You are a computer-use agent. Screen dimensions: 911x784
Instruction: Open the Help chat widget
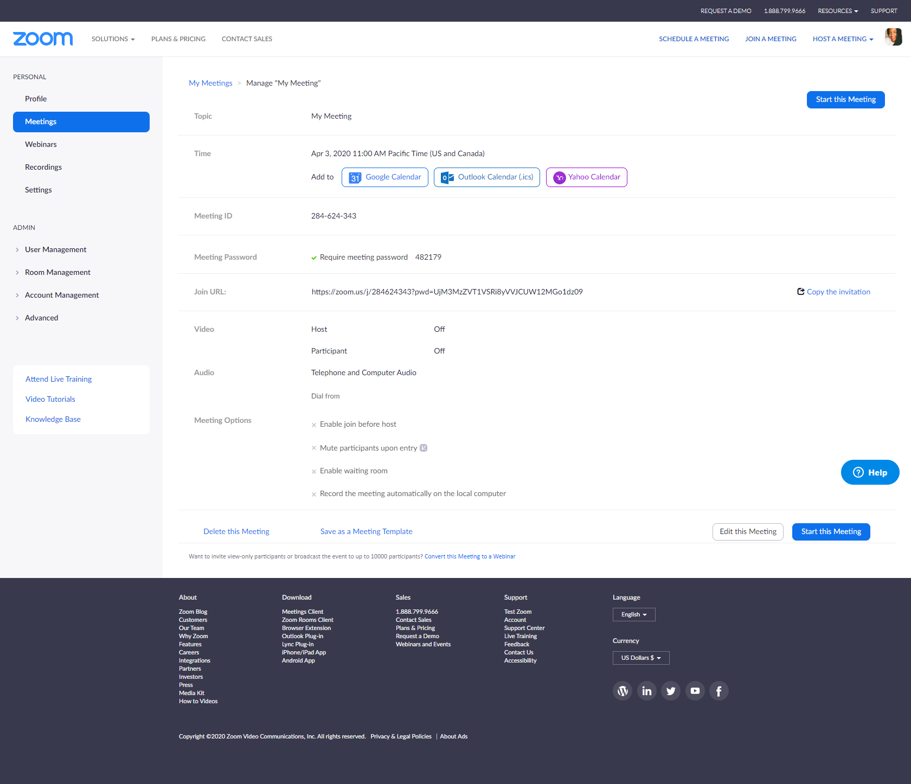point(870,472)
